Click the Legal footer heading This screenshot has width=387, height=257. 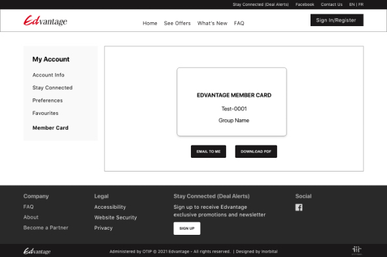[x=101, y=196]
